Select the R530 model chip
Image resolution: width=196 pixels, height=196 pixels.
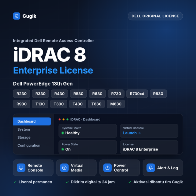[x=78, y=94]
